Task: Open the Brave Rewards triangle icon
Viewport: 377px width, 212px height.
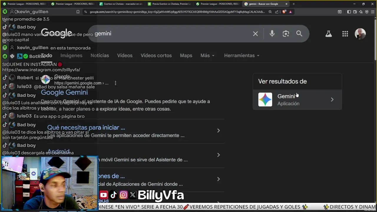Action: [x=290, y=12]
